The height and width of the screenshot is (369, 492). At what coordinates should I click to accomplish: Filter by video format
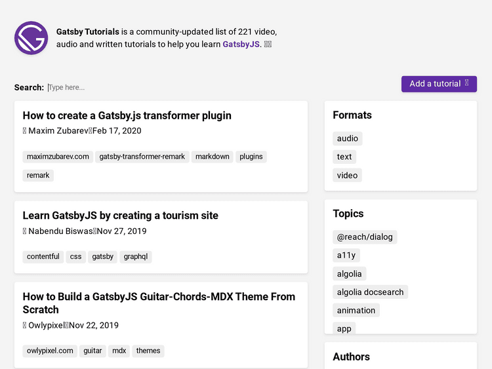click(x=347, y=175)
